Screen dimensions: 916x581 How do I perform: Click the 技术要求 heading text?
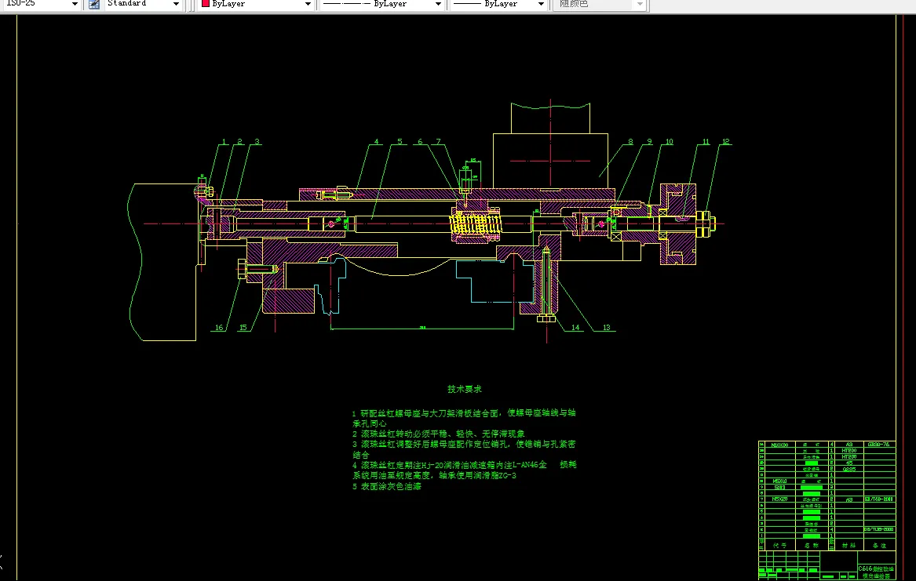coord(465,389)
